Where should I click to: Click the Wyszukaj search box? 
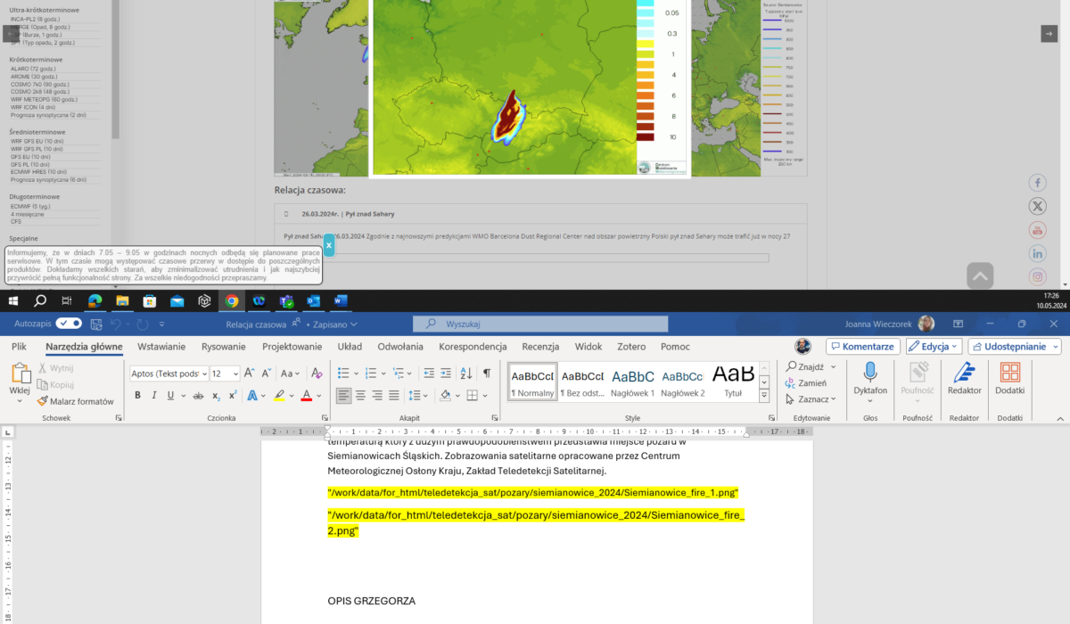pyautogui.click(x=539, y=324)
